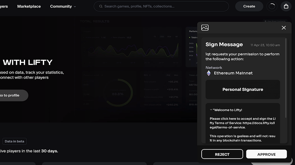The height and width of the screenshot is (165, 295).
Task: Click the magnifier search icon
Action: [x=101, y=6]
